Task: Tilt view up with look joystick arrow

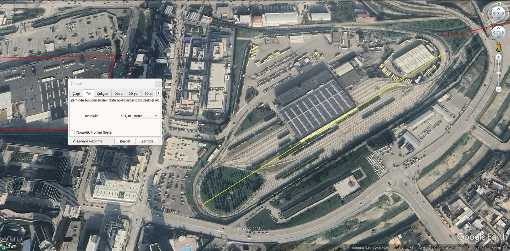Action: coord(498,8)
